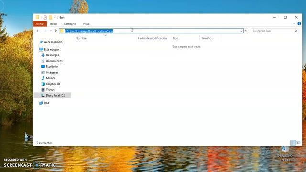The height and width of the screenshot is (172, 306).
Task: Open Objetos 3D in the sidebar
Action: [53, 84]
